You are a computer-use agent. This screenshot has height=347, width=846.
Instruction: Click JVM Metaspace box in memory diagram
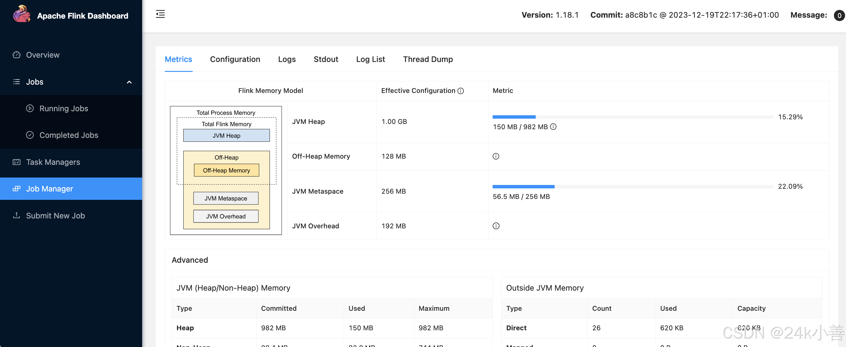(226, 199)
